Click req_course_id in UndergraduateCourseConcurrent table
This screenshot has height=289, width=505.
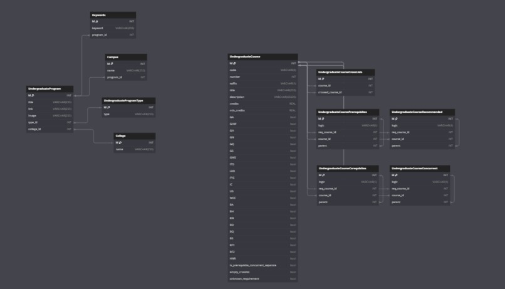click(x=420, y=189)
